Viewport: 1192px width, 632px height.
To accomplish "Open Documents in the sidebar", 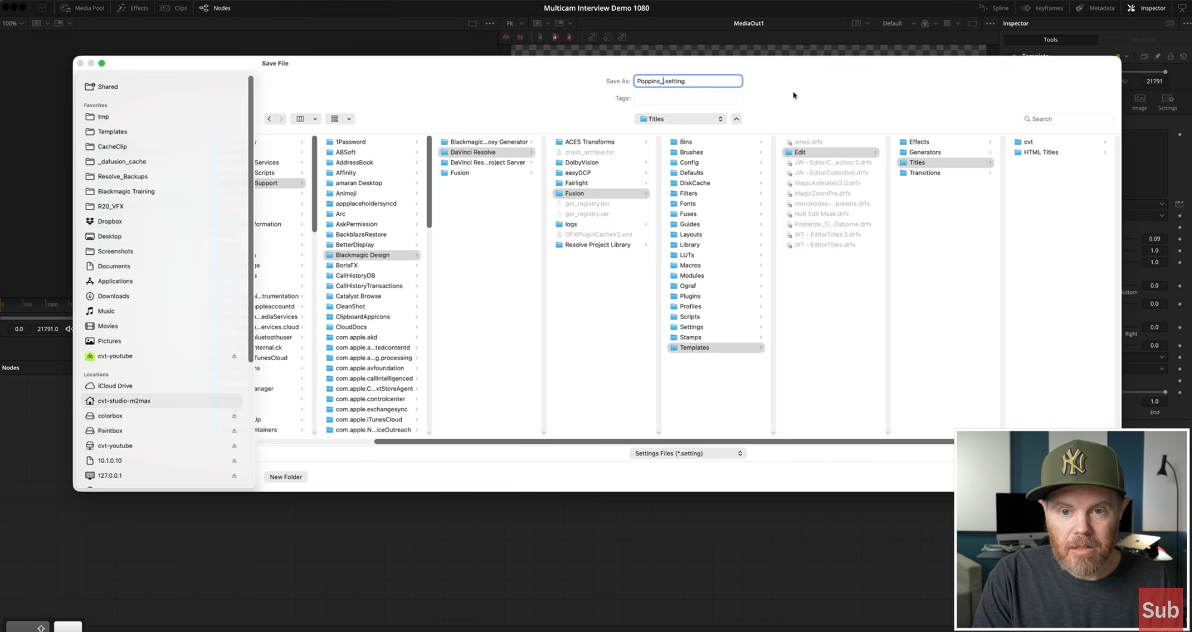I will pyautogui.click(x=113, y=266).
